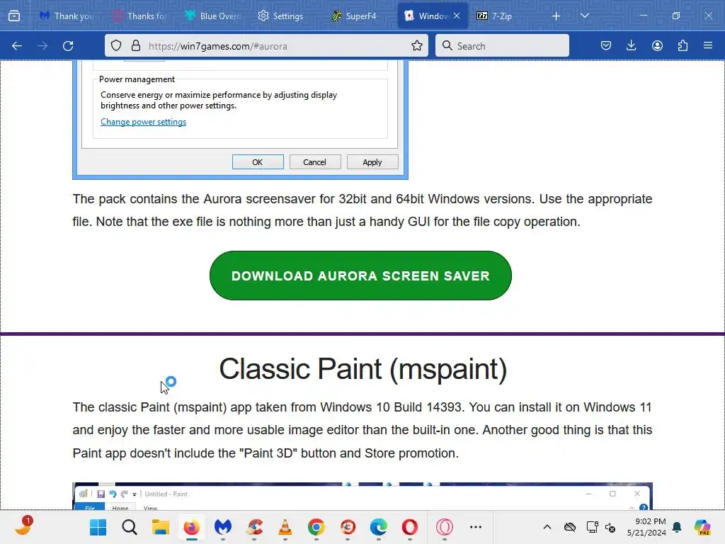Click Cancel in the screenshot dialog
This screenshot has height=544, width=725.
tap(315, 162)
